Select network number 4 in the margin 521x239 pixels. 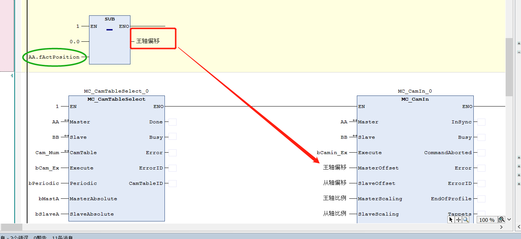[x=12, y=76]
